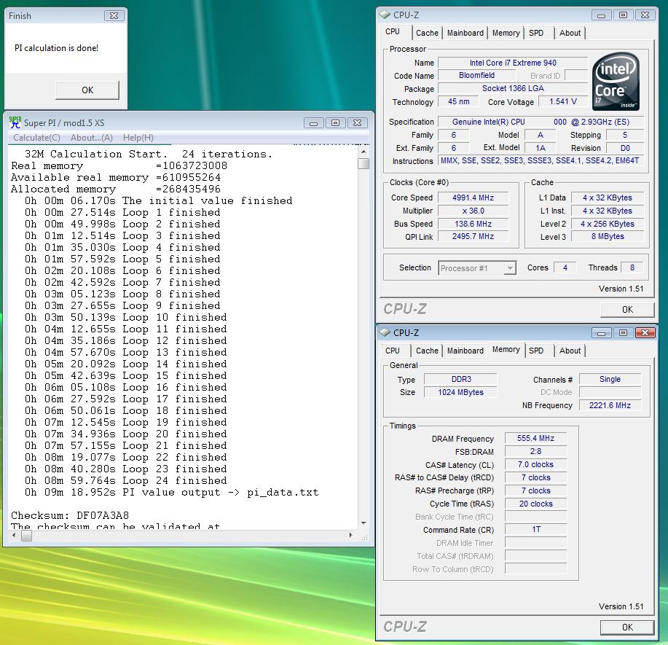Click the memory Size value 1024 MBytes
The image size is (668, 645).
pyautogui.click(x=461, y=392)
